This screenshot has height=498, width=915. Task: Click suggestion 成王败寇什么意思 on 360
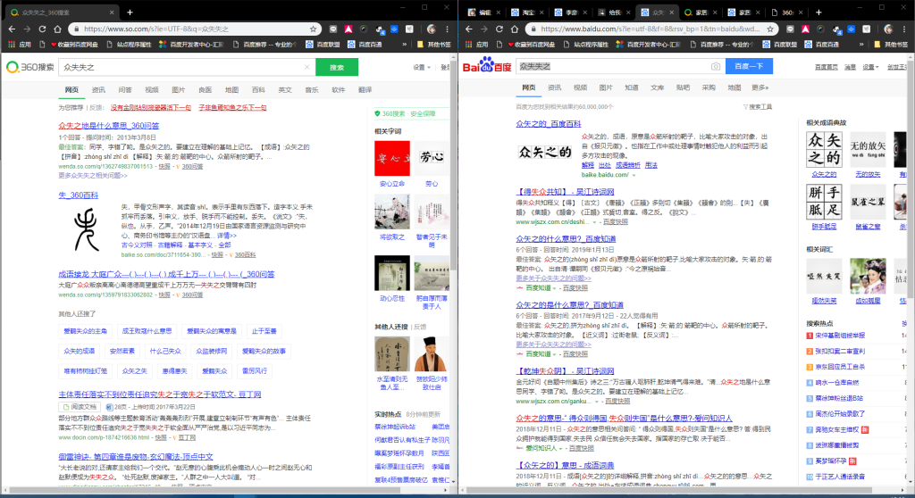147,331
